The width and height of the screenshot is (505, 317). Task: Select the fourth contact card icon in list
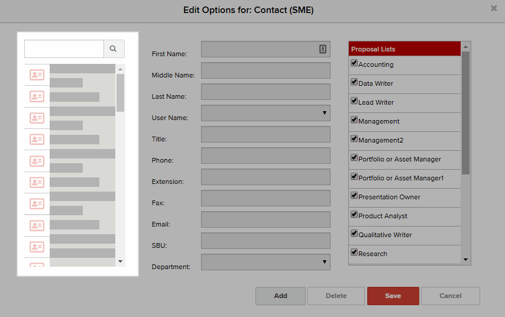point(37,140)
